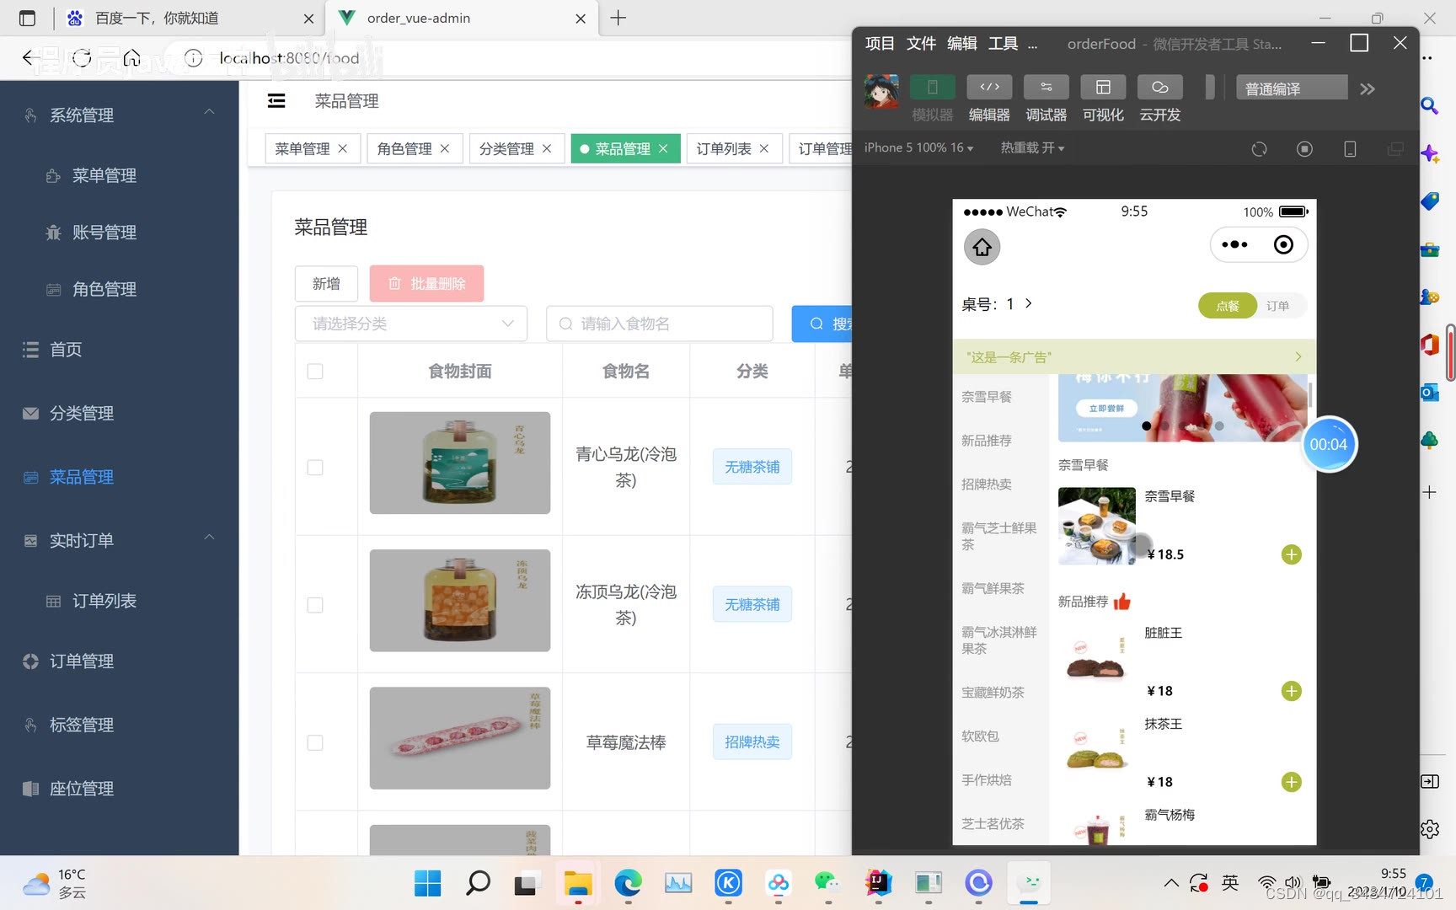Open the iPhone 5 device dropdown
This screenshot has height=910, width=1456.
point(918,148)
